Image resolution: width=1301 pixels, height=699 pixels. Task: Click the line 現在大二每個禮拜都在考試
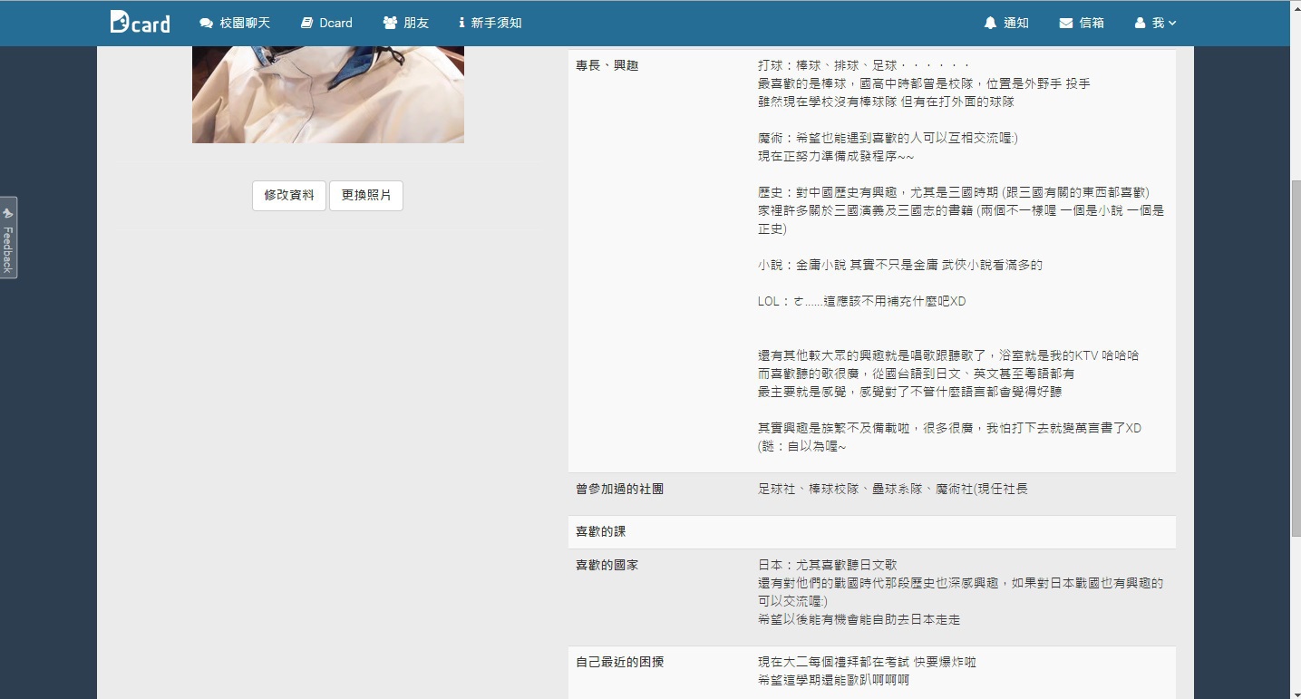pyautogui.click(x=868, y=662)
